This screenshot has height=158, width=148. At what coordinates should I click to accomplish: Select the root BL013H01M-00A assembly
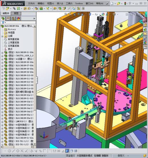pos(12,26)
